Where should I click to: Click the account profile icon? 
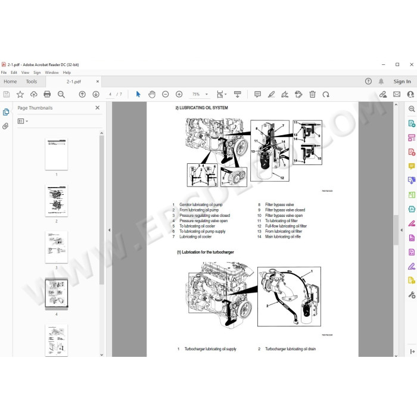click(410, 94)
